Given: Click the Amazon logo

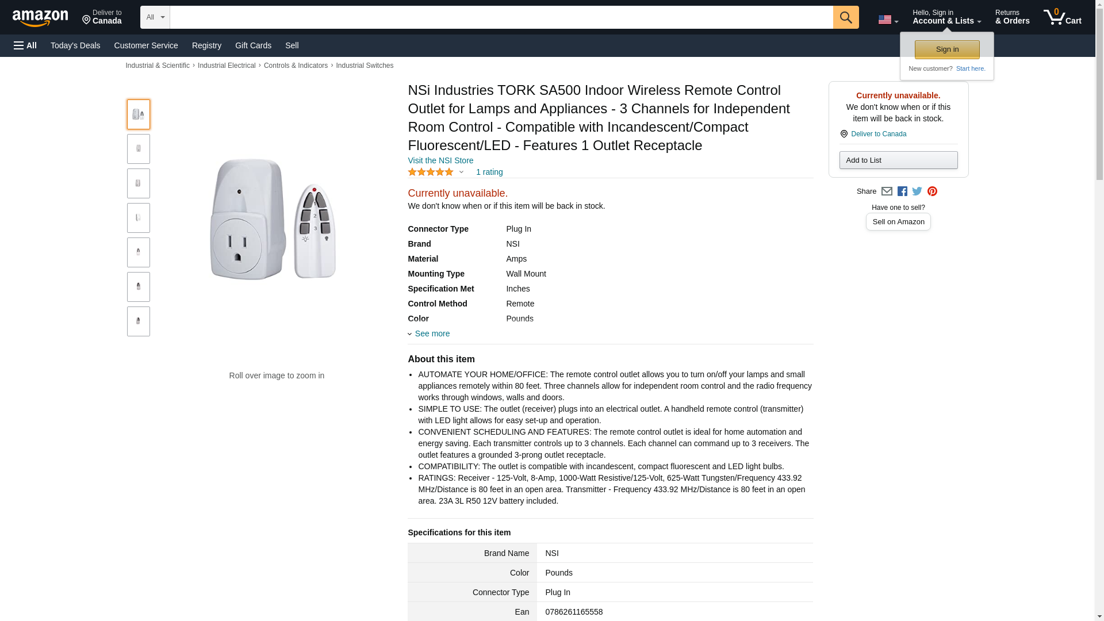Looking at the screenshot, I should tap(40, 18).
